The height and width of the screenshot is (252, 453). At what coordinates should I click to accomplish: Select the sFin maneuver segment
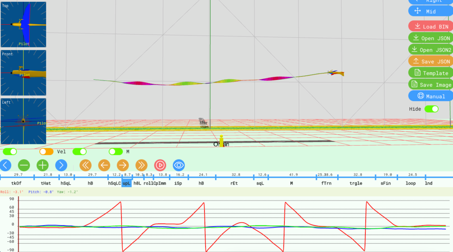pos(386,183)
